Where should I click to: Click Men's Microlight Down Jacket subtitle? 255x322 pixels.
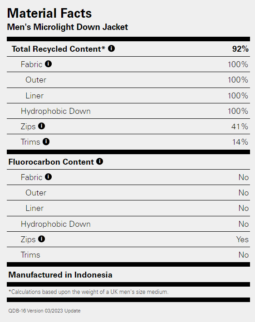68,27
